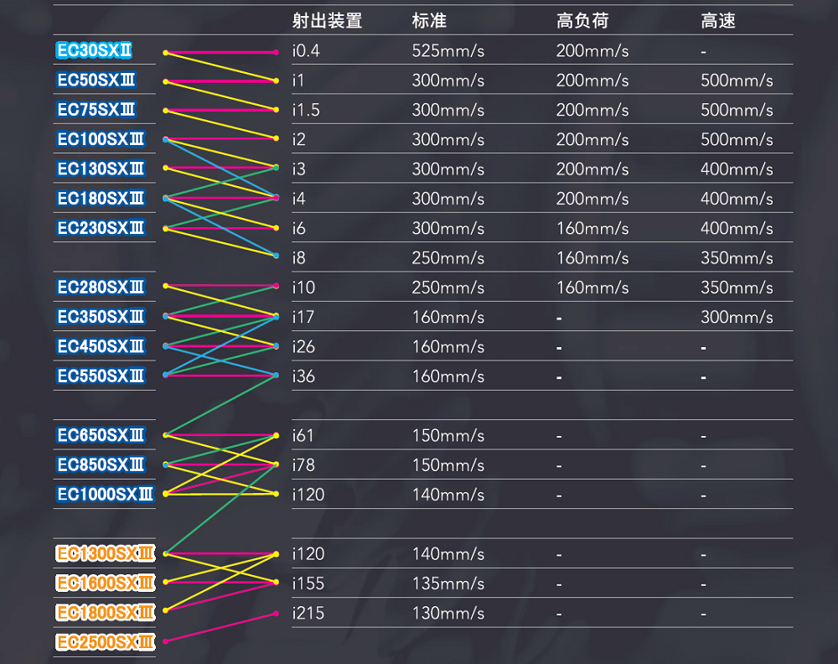The height and width of the screenshot is (664, 838).
Task: Select the EC100SXIII model label
Action: coord(101,139)
